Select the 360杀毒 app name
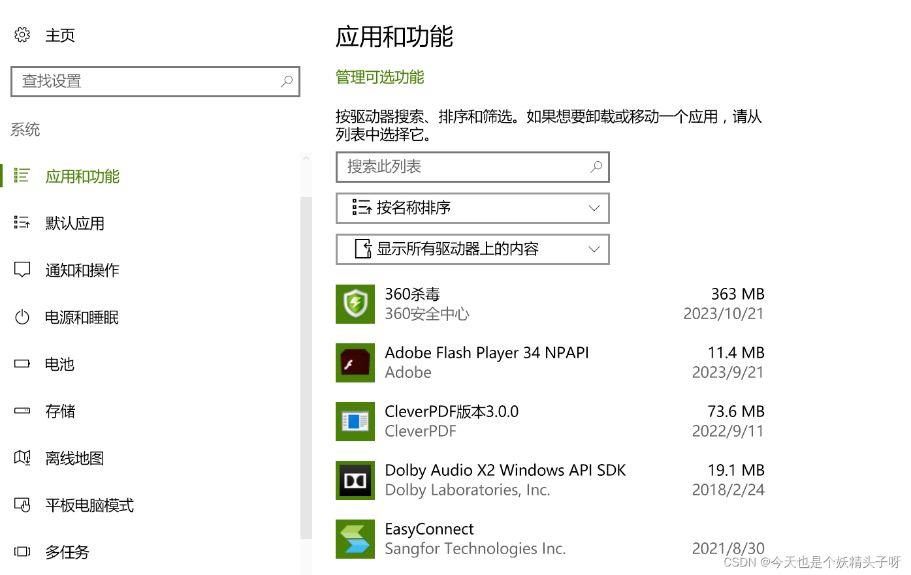 coord(413,294)
